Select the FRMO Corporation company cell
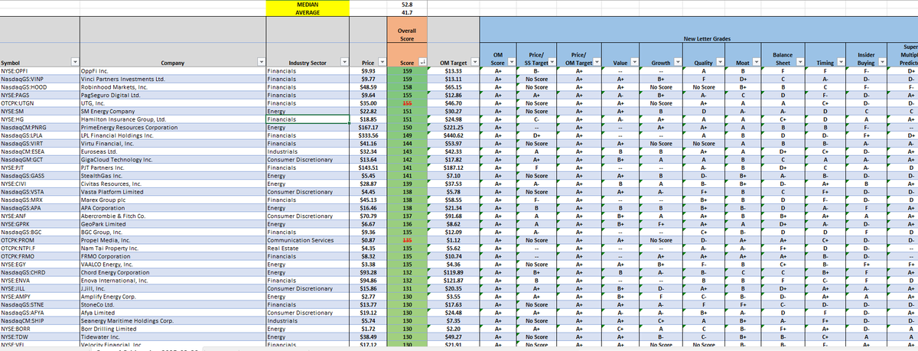The height and width of the screenshot is (351, 918). tap(172, 255)
